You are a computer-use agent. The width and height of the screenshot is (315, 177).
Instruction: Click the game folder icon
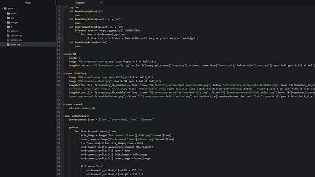(5, 8)
